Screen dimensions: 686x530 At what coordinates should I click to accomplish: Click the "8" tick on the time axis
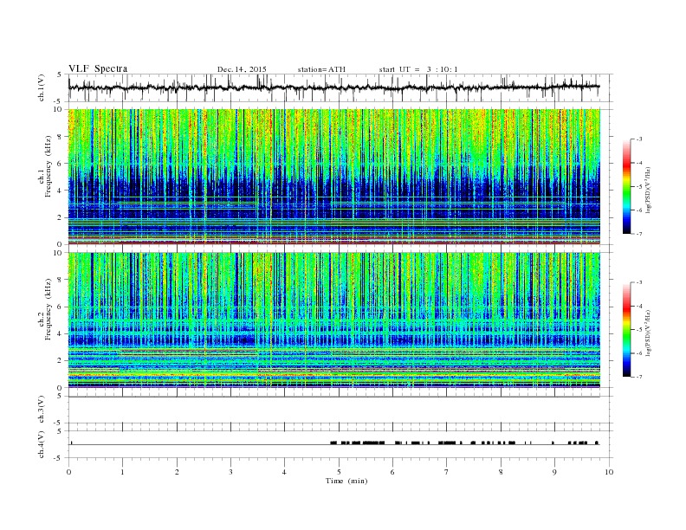[x=501, y=472]
